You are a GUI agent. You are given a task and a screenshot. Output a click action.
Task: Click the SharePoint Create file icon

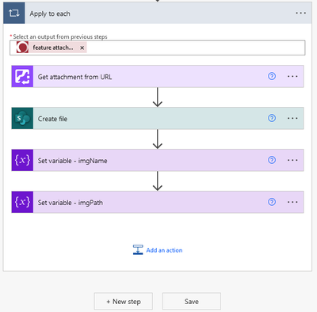22,118
